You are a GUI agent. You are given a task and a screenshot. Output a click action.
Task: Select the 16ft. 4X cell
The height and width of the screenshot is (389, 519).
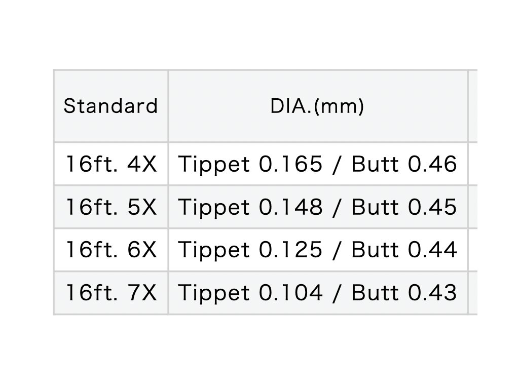click(x=111, y=164)
